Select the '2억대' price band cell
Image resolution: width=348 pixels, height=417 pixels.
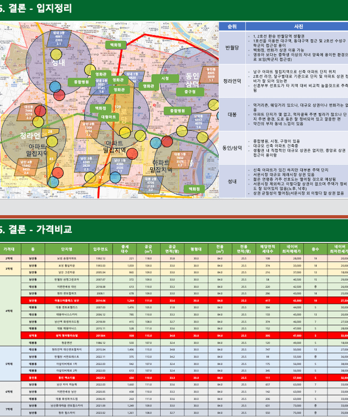pos(9,258)
